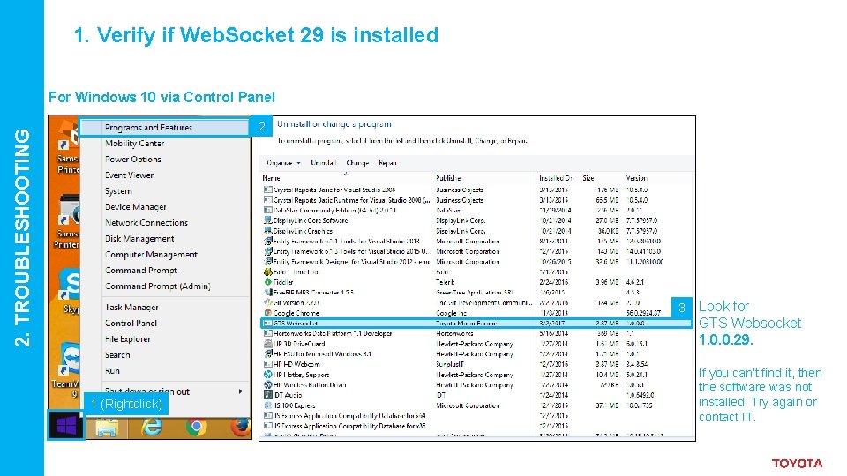Select the GTS Websocket program name

click(x=295, y=324)
